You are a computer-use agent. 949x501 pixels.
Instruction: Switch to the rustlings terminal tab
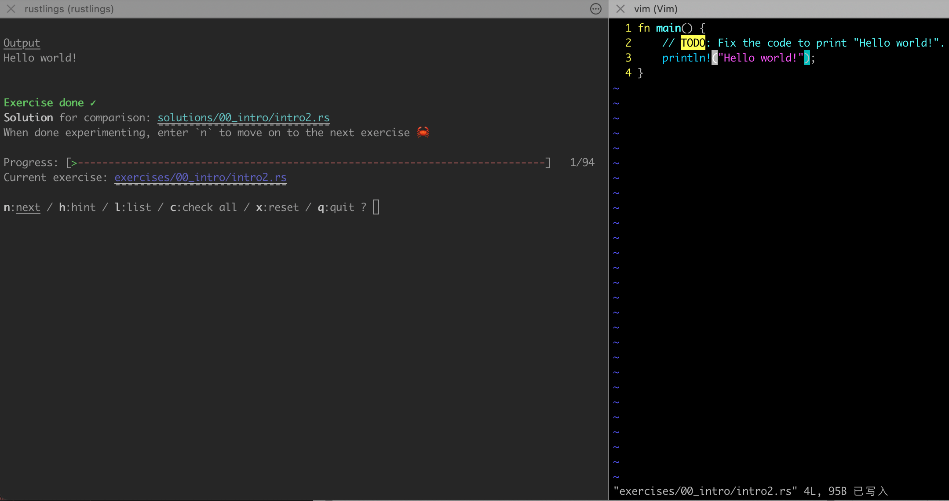[x=69, y=9]
